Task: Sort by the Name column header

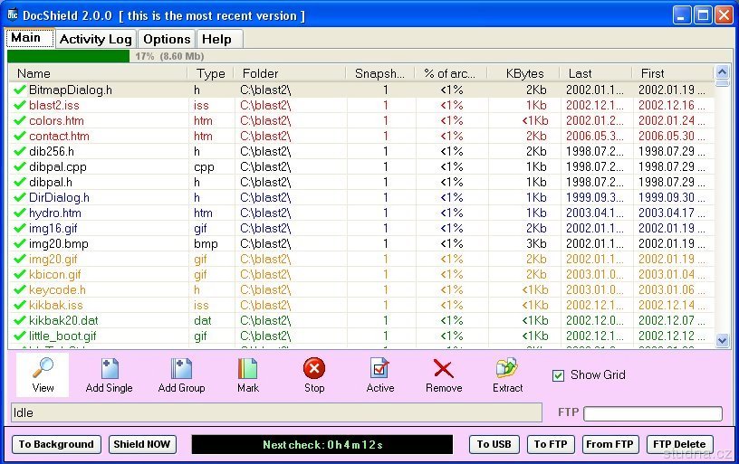Action: tap(98, 73)
